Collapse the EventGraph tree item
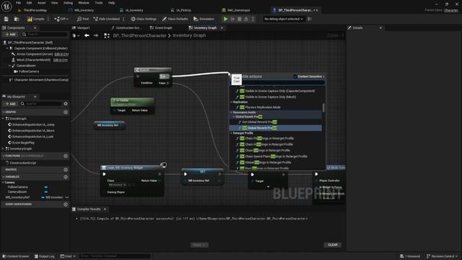The height and width of the screenshot is (260, 462). pyautogui.click(x=3, y=118)
